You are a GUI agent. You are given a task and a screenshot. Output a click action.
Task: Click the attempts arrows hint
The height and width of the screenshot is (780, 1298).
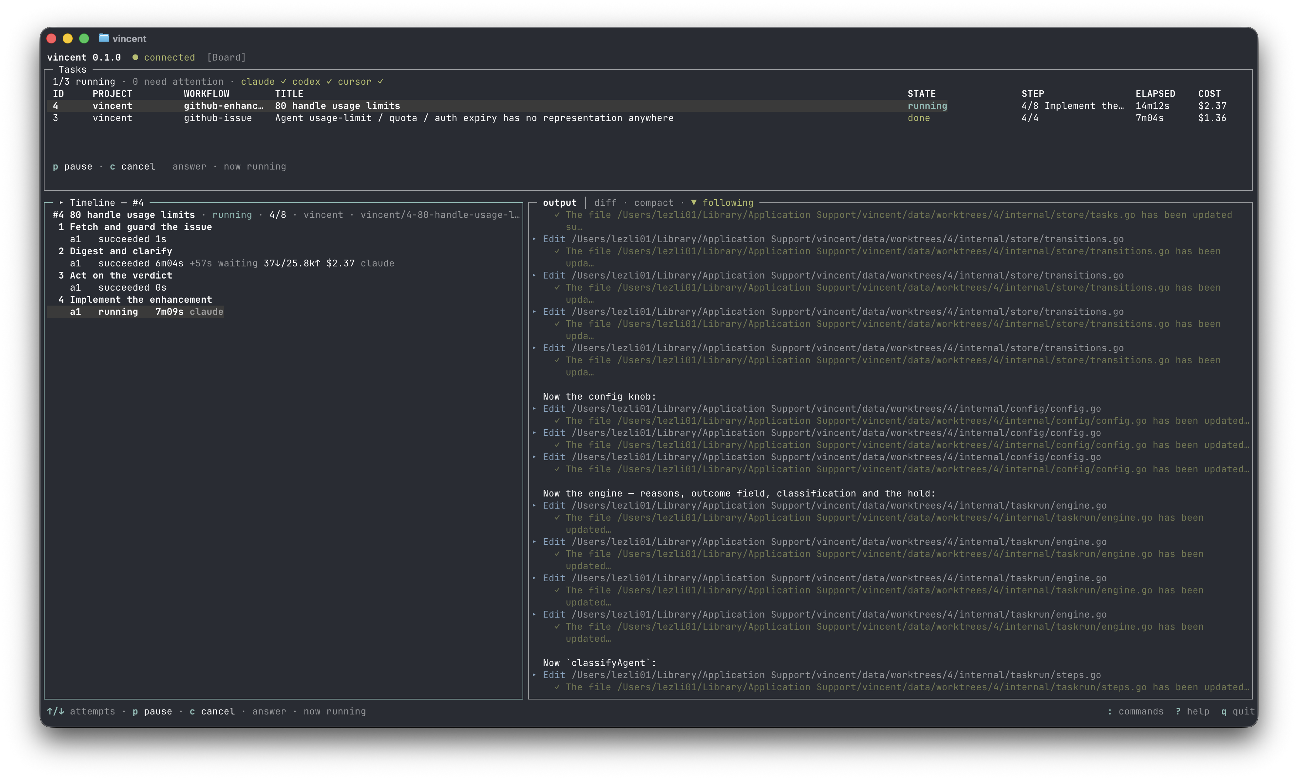pyautogui.click(x=81, y=711)
